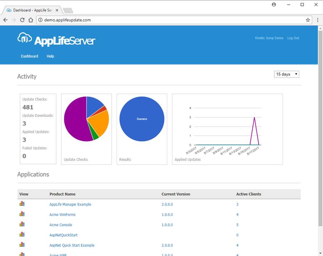Click the page vertical scrollbar thumb
323x256 pixels.
(x=321, y=128)
